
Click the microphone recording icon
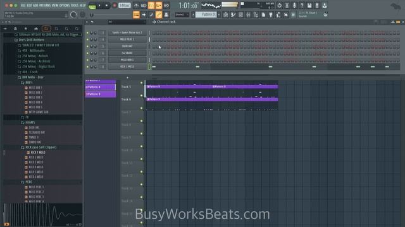294,6
